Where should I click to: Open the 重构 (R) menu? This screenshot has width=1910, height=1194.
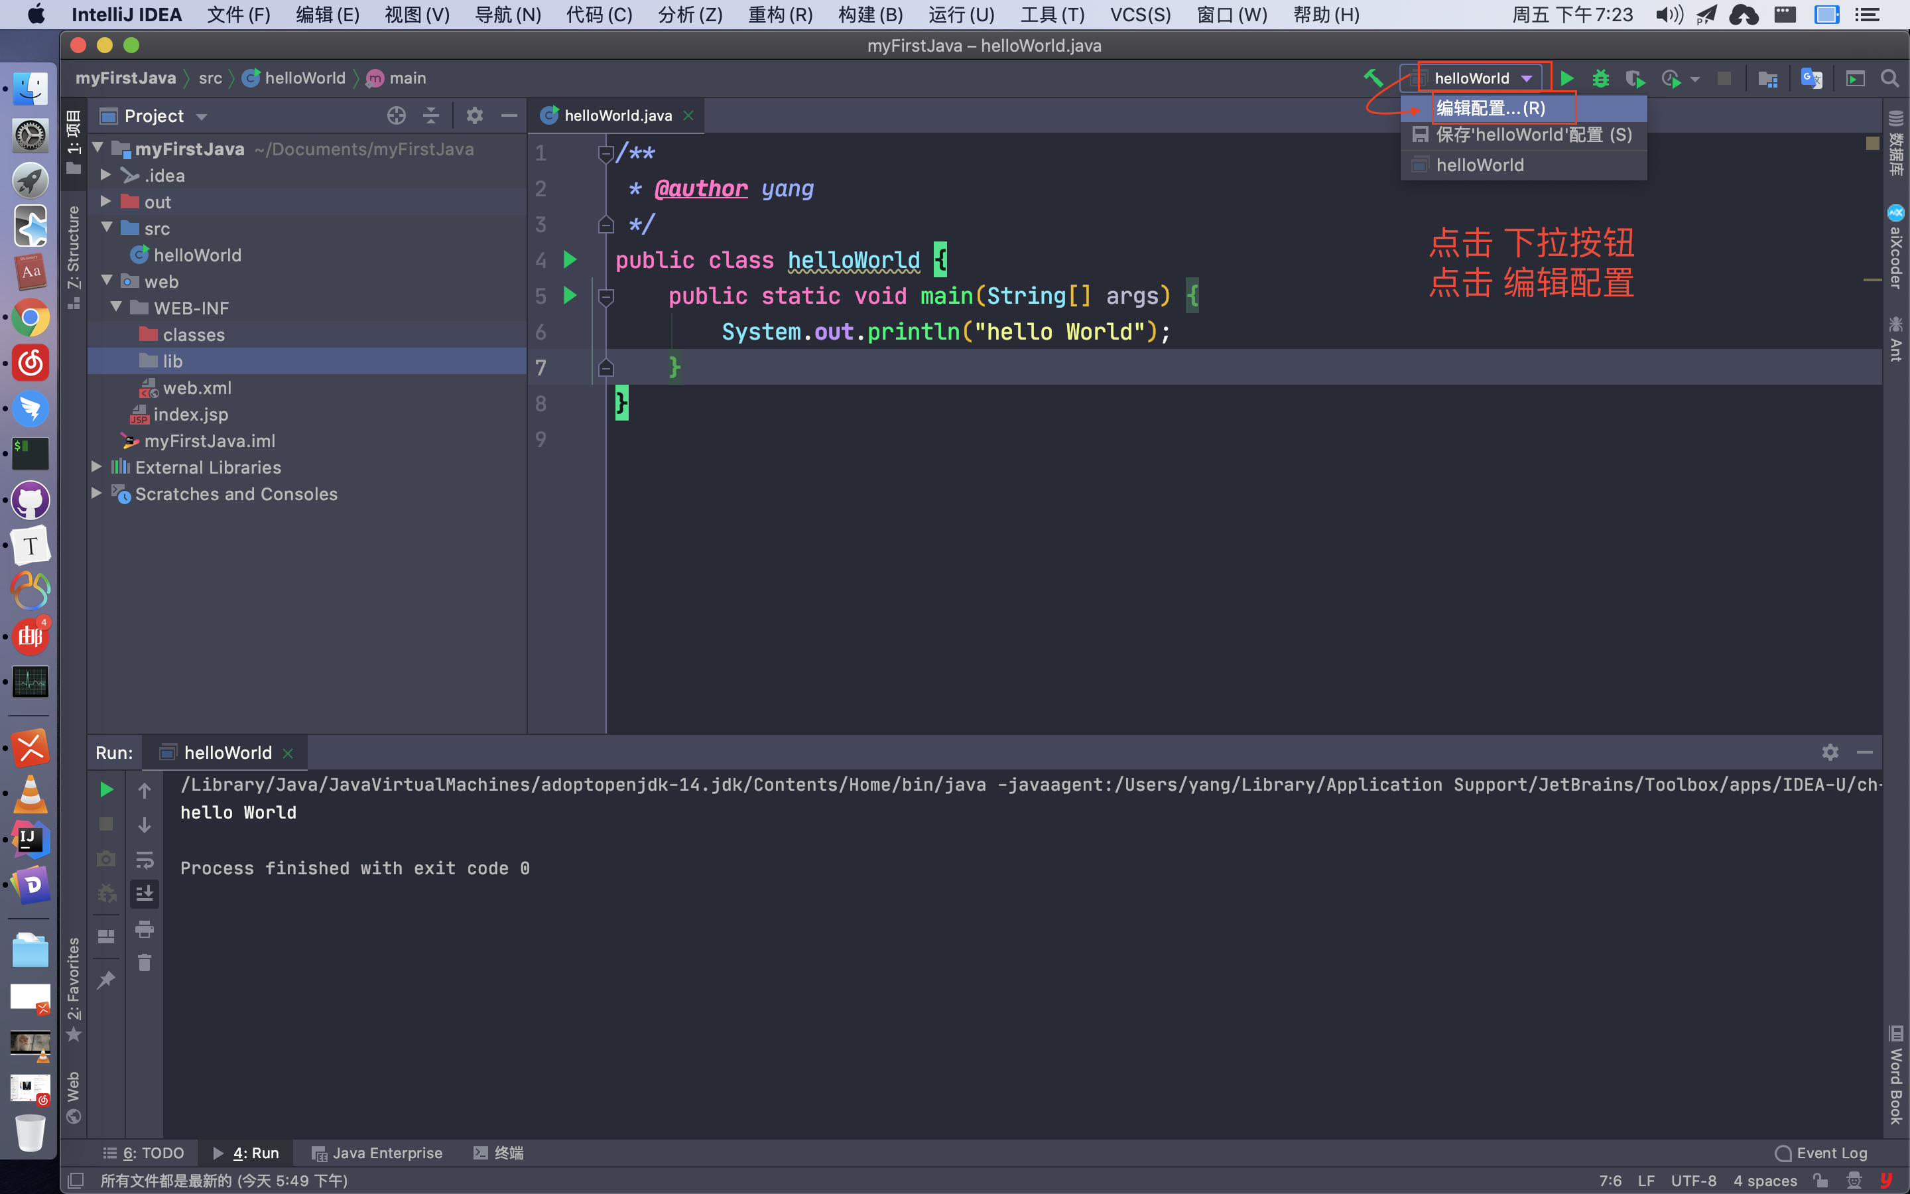[x=780, y=14]
